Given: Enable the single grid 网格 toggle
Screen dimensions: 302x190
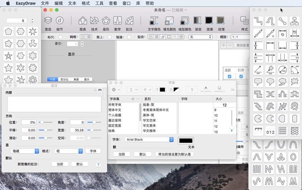Looking at the screenshot, I should pos(83,37).
